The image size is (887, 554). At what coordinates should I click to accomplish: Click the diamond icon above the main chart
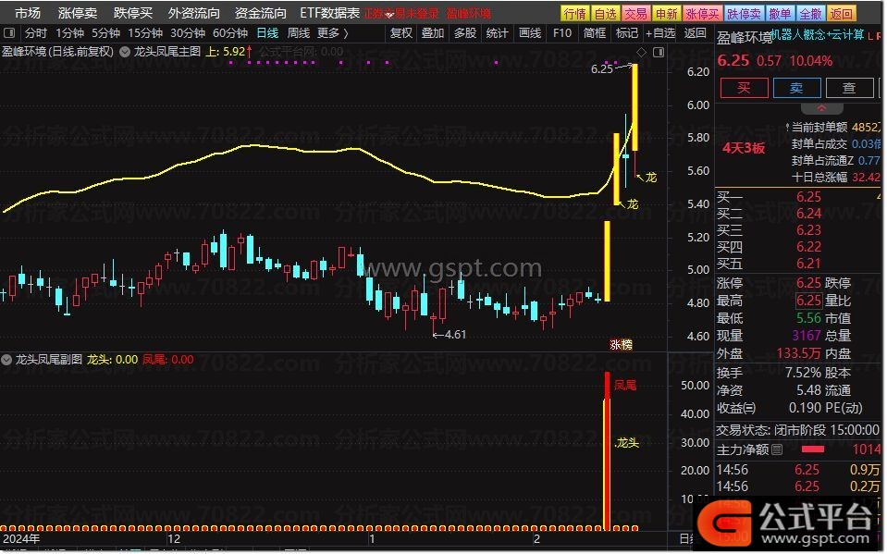tap(642, 52)
